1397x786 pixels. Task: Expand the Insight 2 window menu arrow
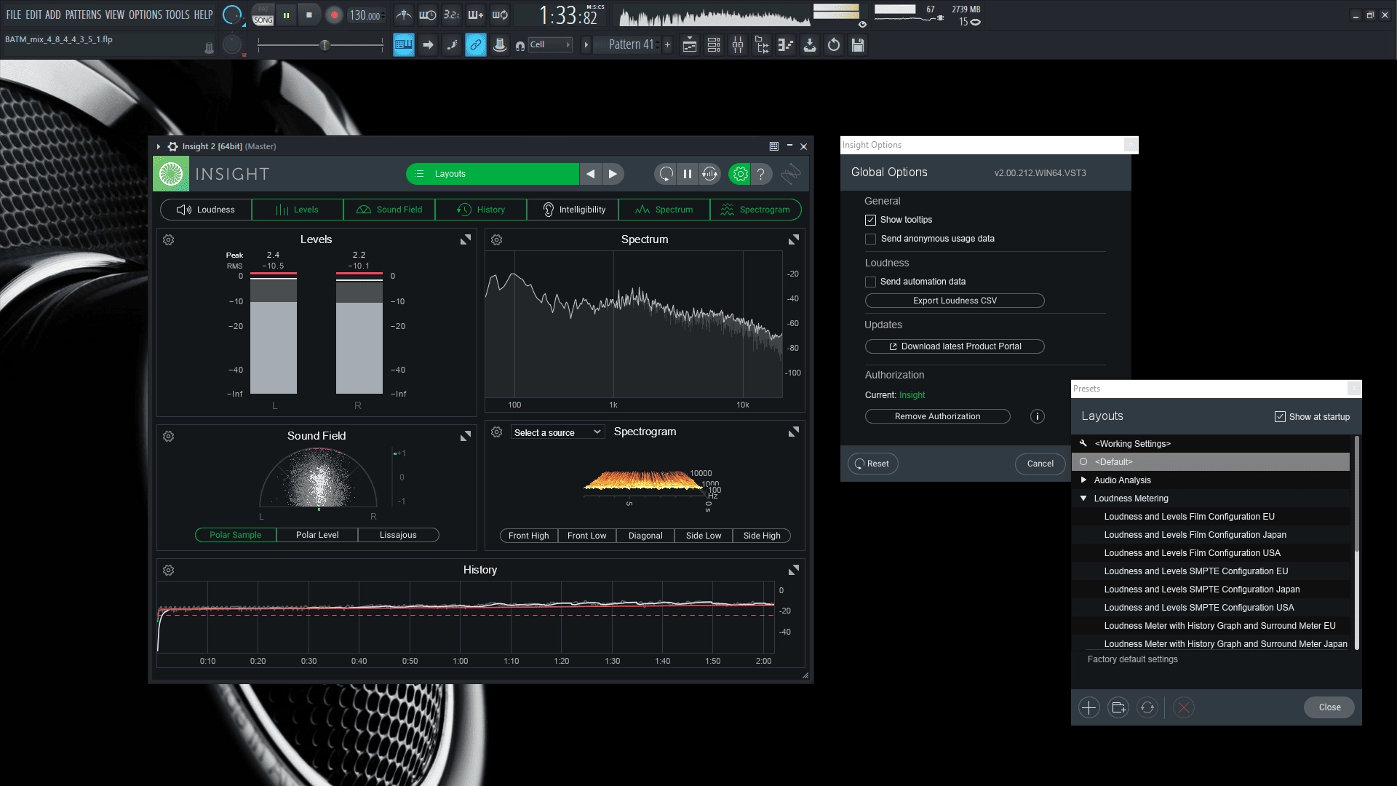(x=158, y=146)
